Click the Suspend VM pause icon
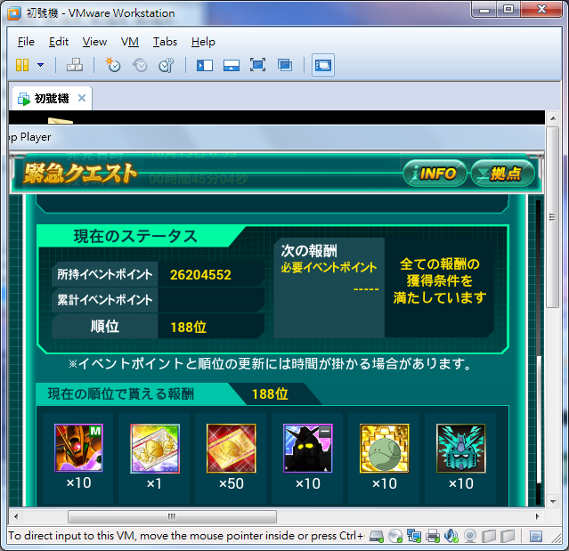 22,65
